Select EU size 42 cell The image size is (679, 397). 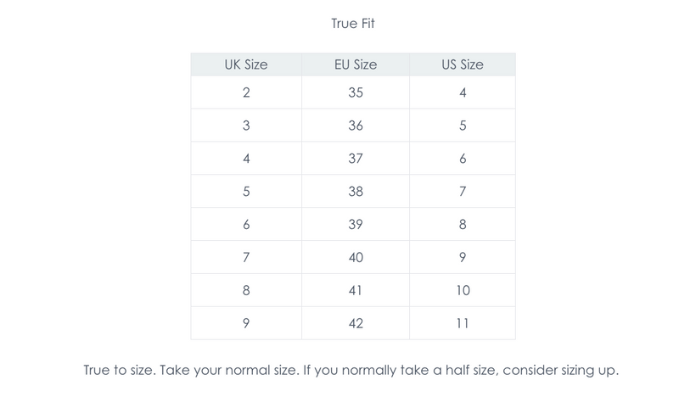click(x=356, y=323)
